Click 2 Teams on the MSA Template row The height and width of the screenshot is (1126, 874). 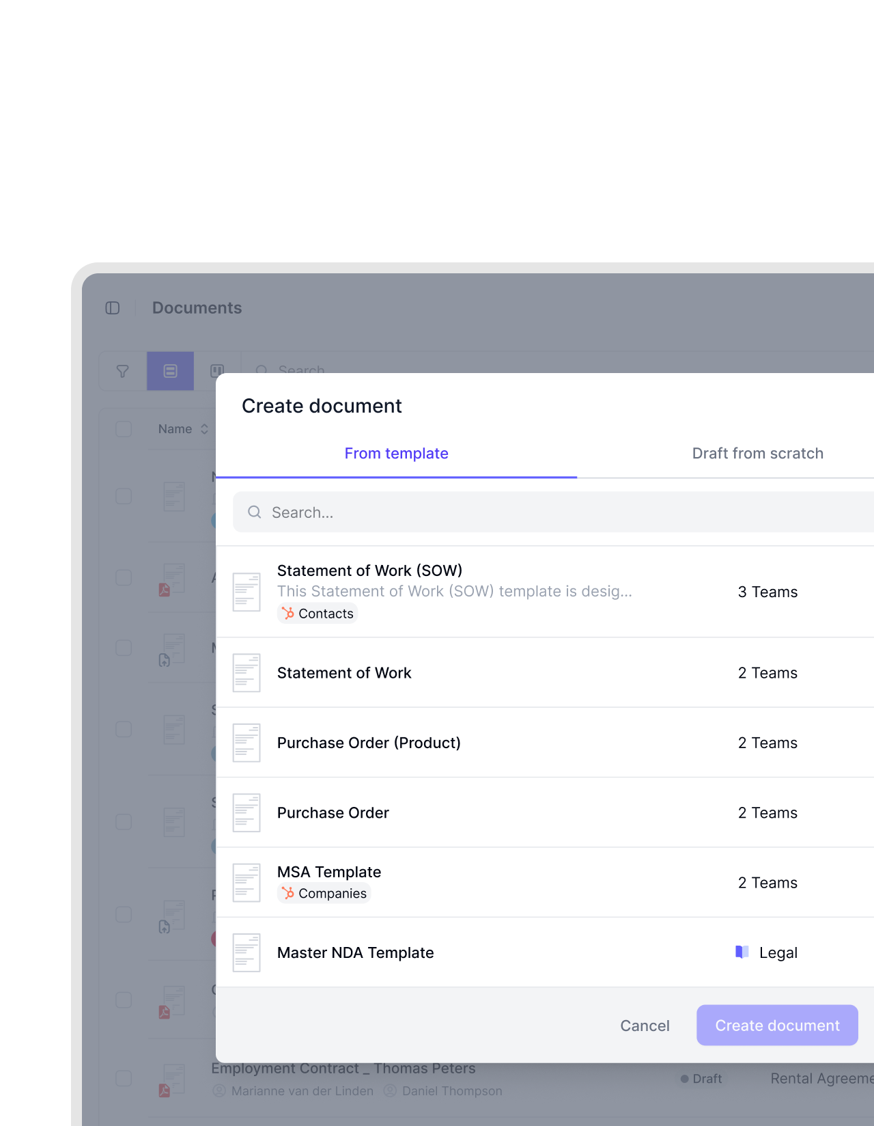(767, 883)
